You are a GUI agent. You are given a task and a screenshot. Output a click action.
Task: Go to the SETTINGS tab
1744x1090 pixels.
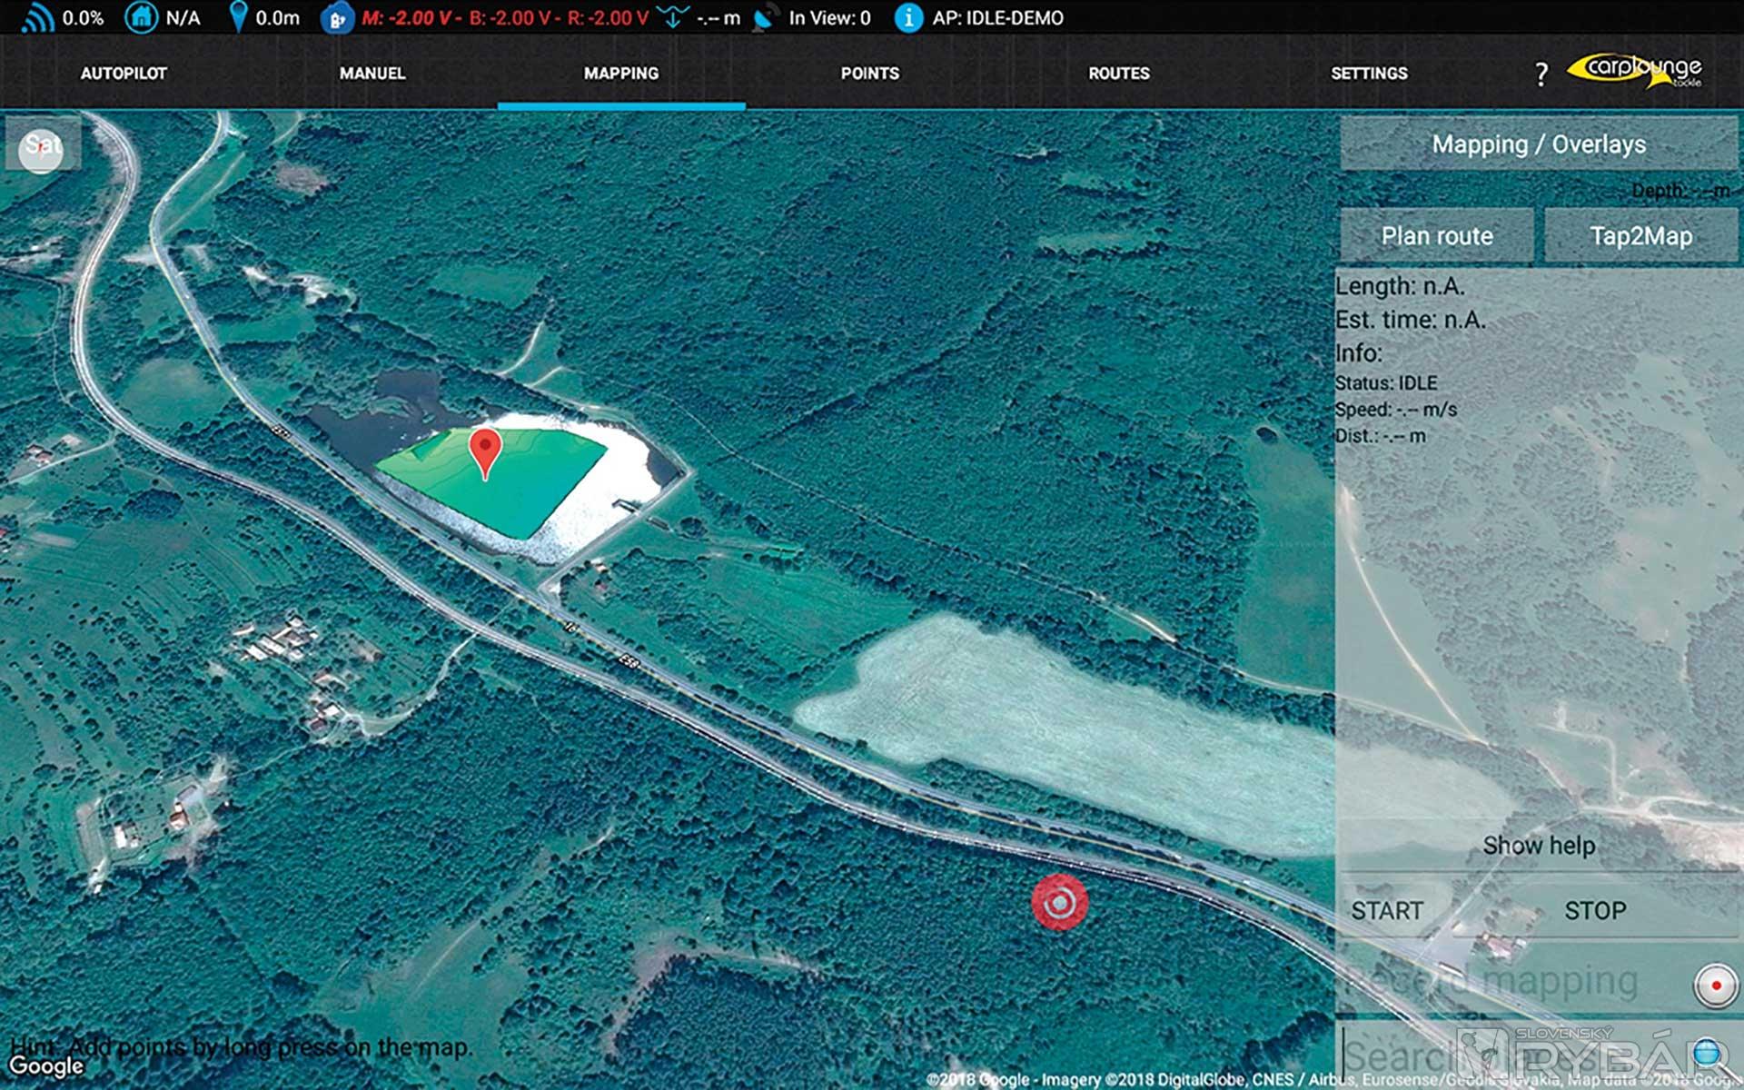click(1369, 74)
